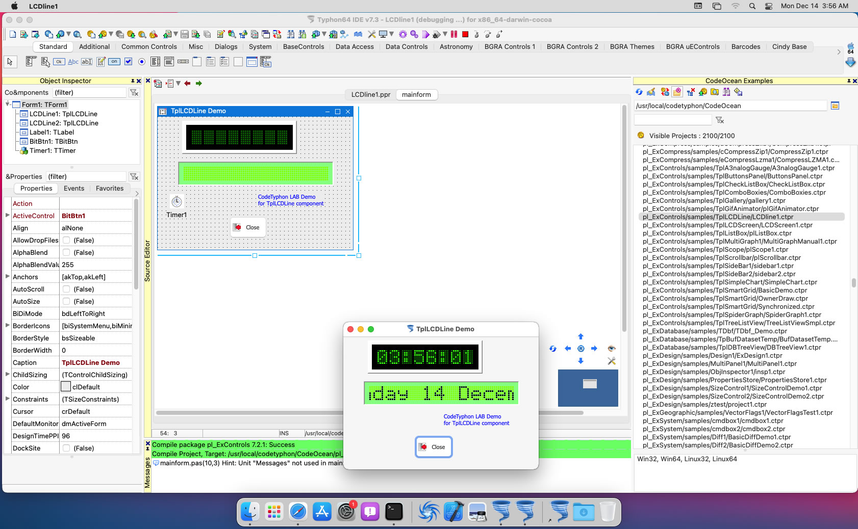This screenshot has height=529, width=858.
Task: Pick the TMemo notepad palette component
Action: click(x=100, y=62)
